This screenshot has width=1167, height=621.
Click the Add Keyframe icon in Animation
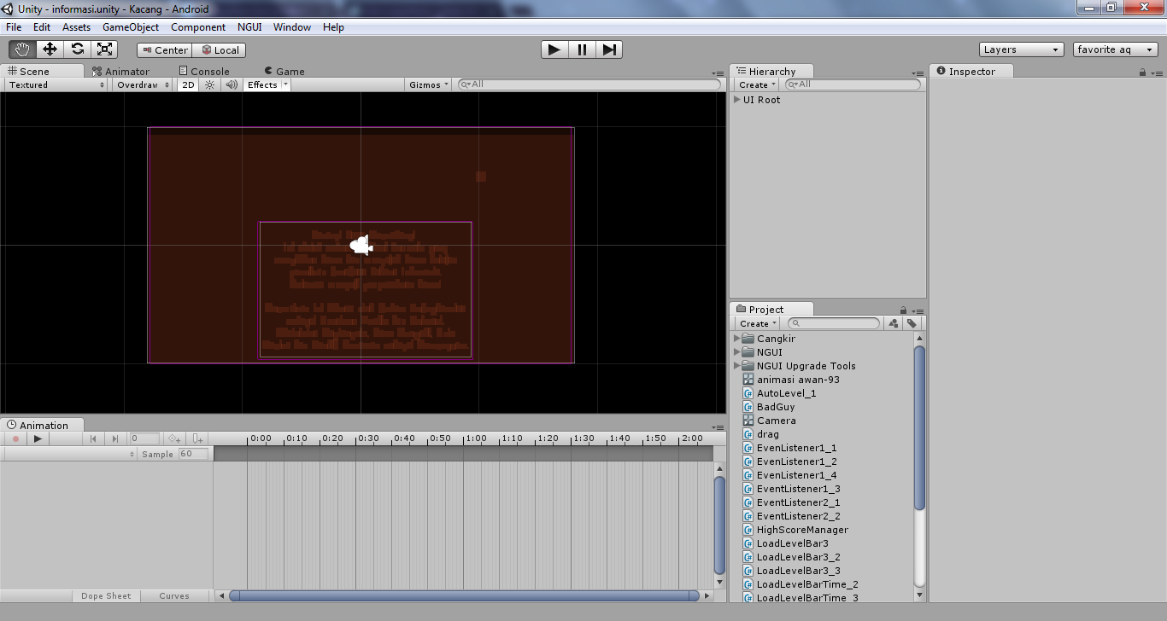(x=174, y=438)
